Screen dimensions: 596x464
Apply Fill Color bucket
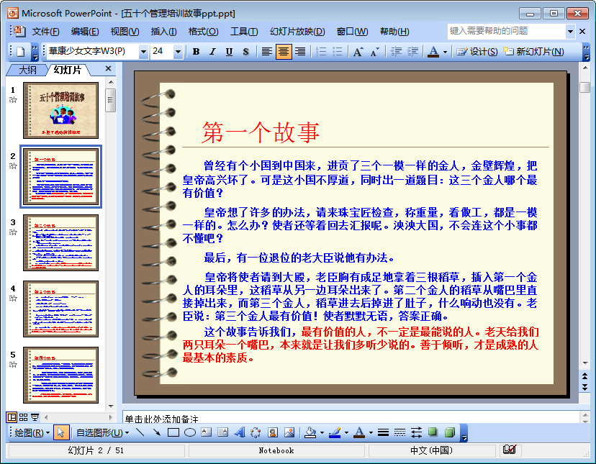pos(310,432)
